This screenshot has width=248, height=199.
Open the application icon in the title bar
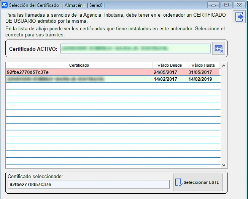point(5,5)
